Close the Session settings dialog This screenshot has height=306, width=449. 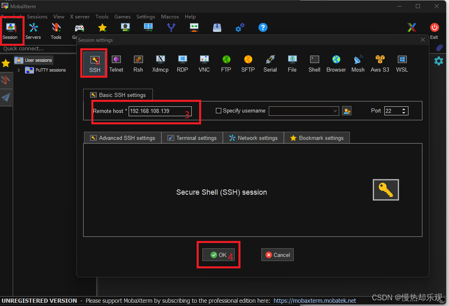[423, 40]
